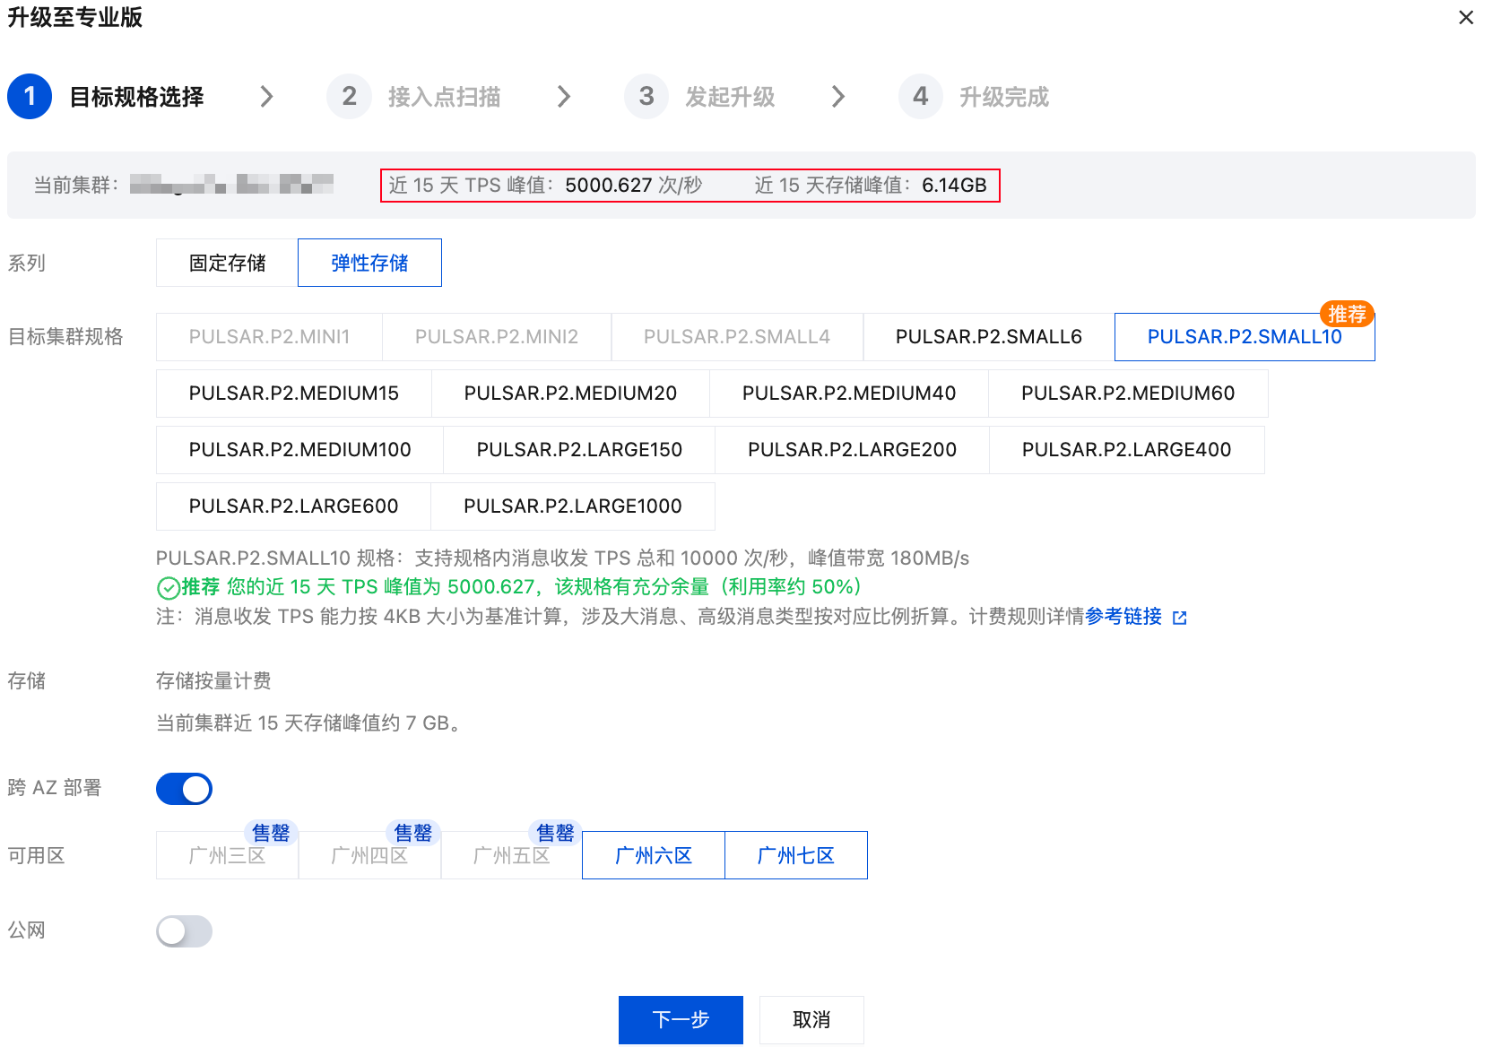Image resolution: width=1492 pixels, height=1047 pixels.
Task: Open the 参考链接 billing rules link
Action: tap(1123, 617)
